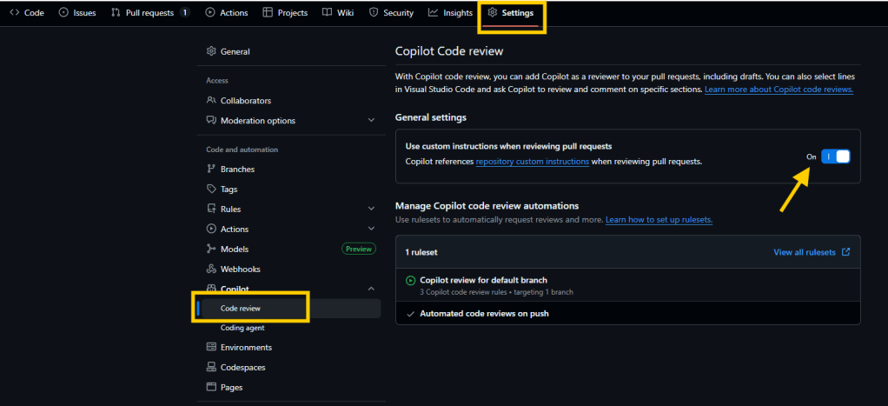The width and height of the screenshot is (888, 406).
Task: Click the gear icon beside General
Action: (x=211, y=51)
